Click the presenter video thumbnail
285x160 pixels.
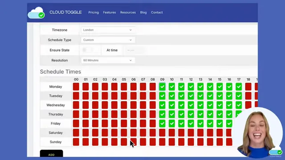pos(258,132)
